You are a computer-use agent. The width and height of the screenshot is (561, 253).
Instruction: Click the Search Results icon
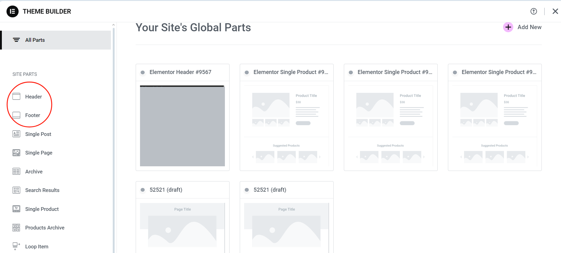pos(16,190)
